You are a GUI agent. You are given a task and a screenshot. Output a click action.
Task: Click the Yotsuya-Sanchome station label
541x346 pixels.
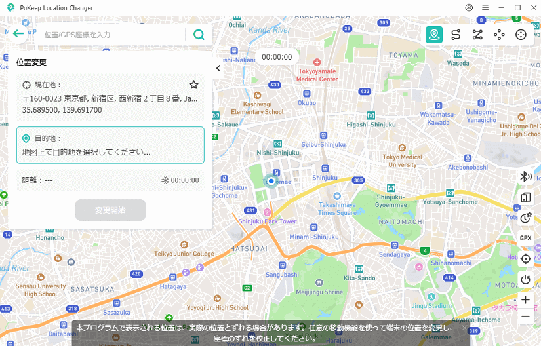[451, 202]
